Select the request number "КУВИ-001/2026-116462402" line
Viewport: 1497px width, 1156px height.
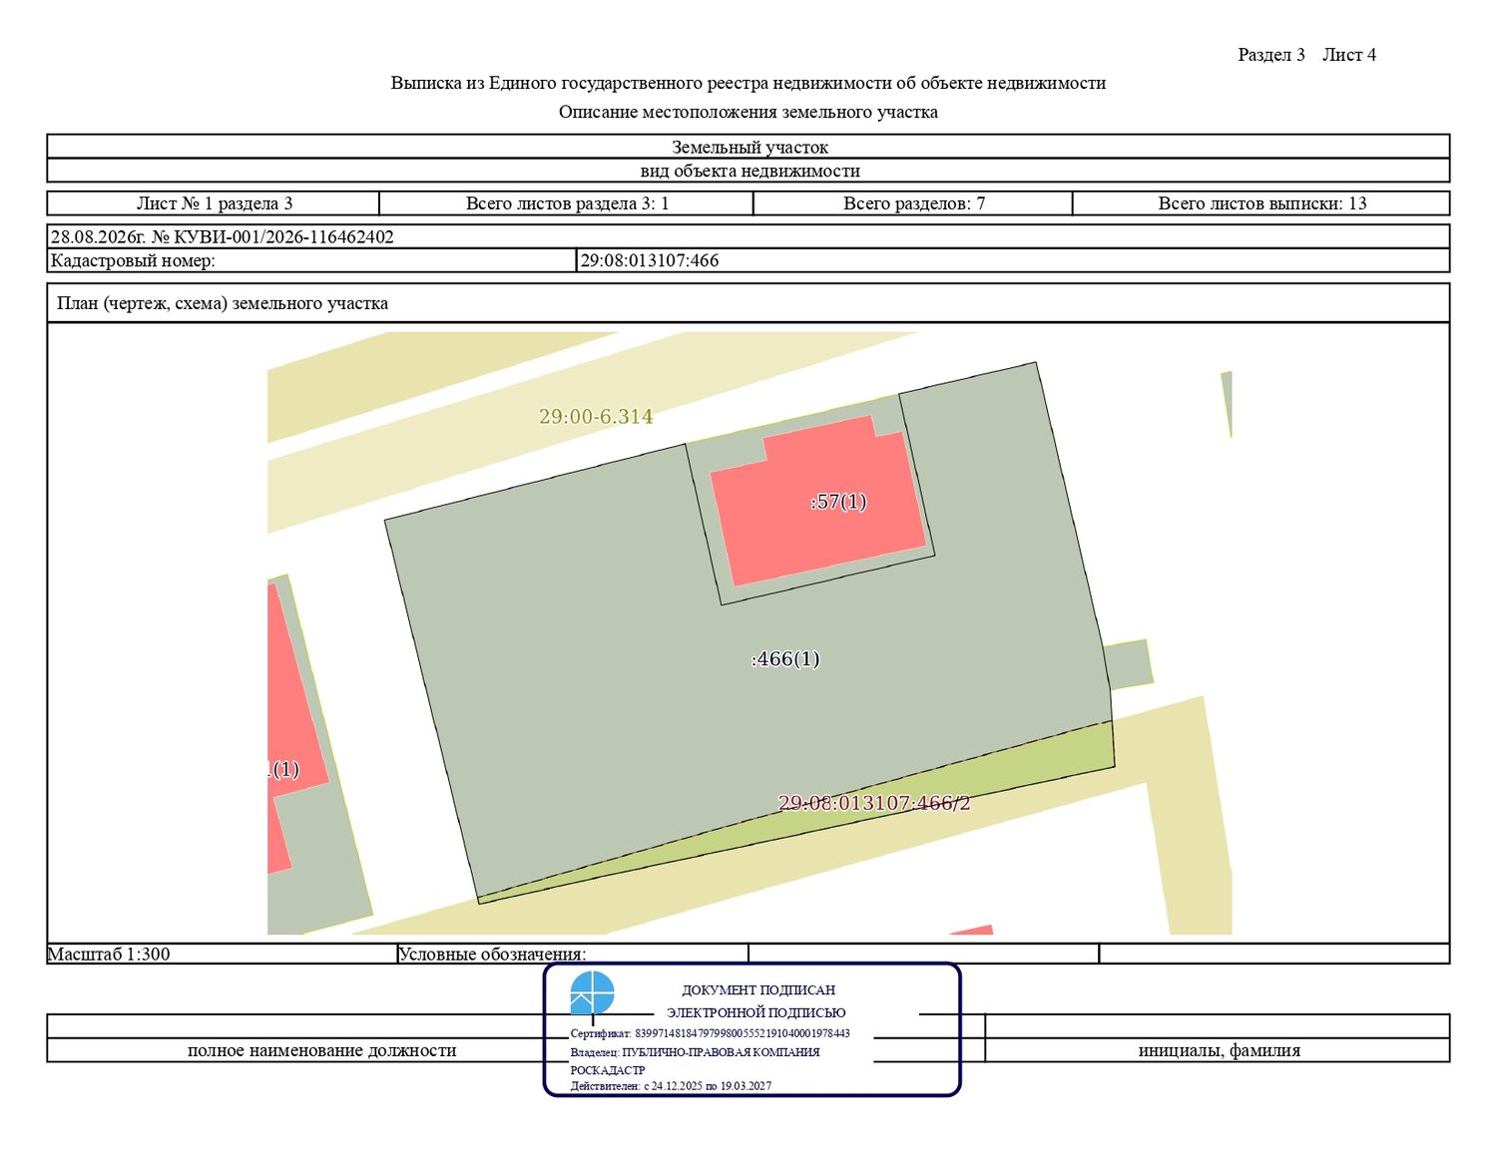coord(222,237)
